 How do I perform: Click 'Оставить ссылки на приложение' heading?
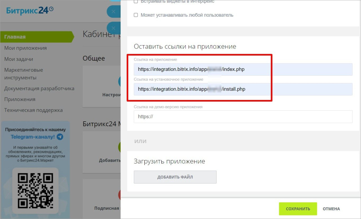coord(185,47)
